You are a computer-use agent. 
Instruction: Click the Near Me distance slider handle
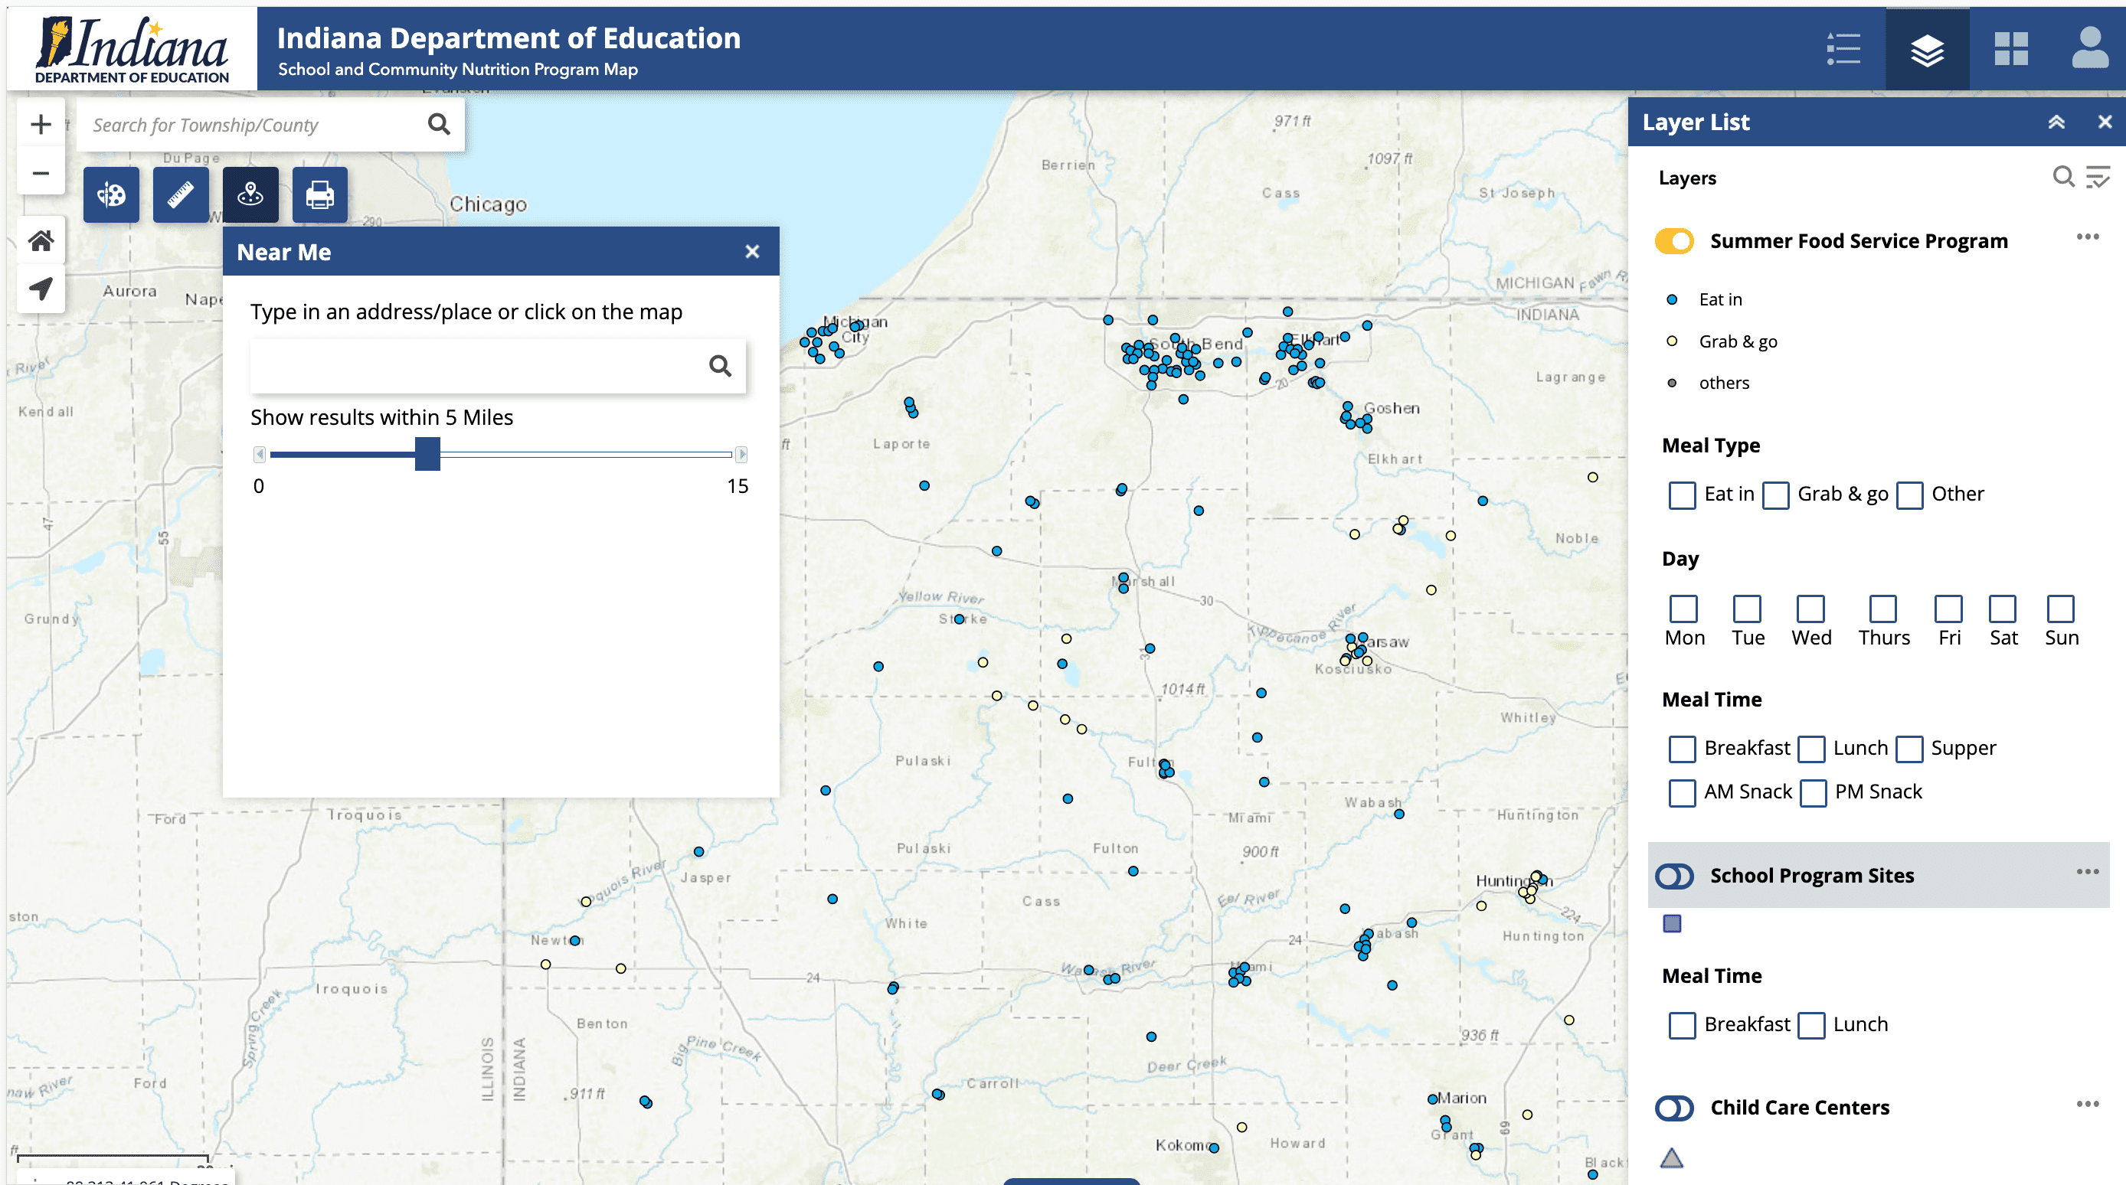[427, 454]
